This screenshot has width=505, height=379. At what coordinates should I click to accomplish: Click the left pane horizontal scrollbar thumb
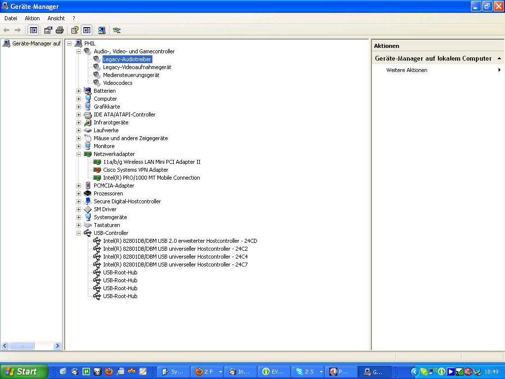click(x=22, y=346)
